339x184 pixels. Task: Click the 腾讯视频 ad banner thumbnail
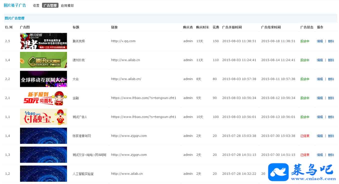point(43,41)
